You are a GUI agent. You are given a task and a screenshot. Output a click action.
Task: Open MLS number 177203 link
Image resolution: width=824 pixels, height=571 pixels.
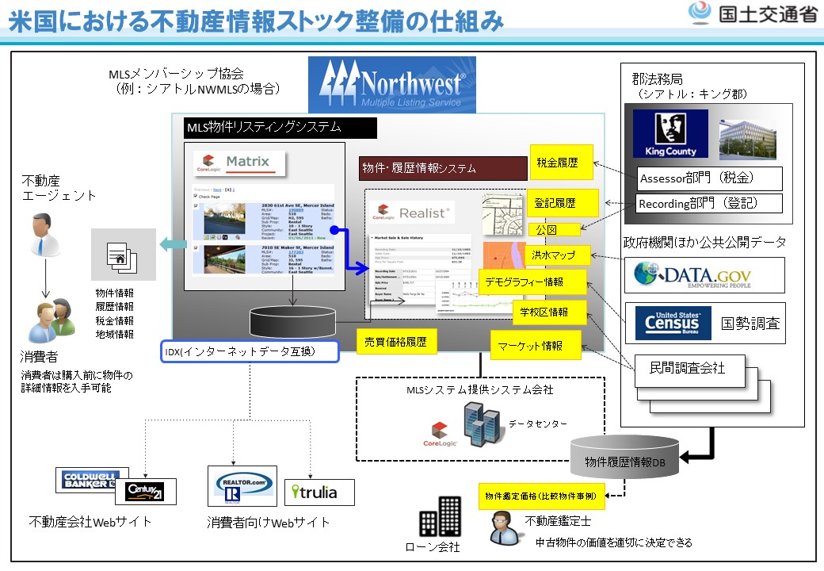pyautogui.click(x=295, y=252)
